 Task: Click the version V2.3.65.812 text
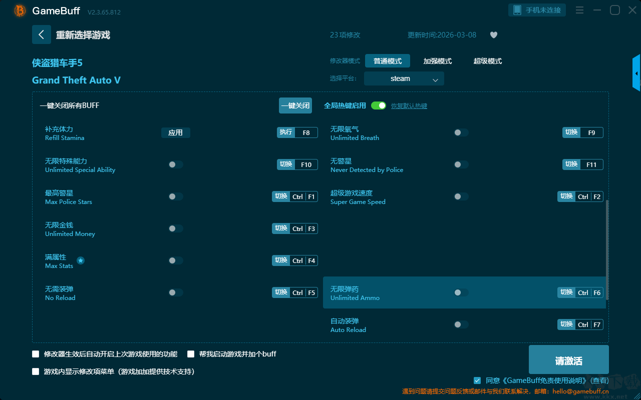point(104,12)
